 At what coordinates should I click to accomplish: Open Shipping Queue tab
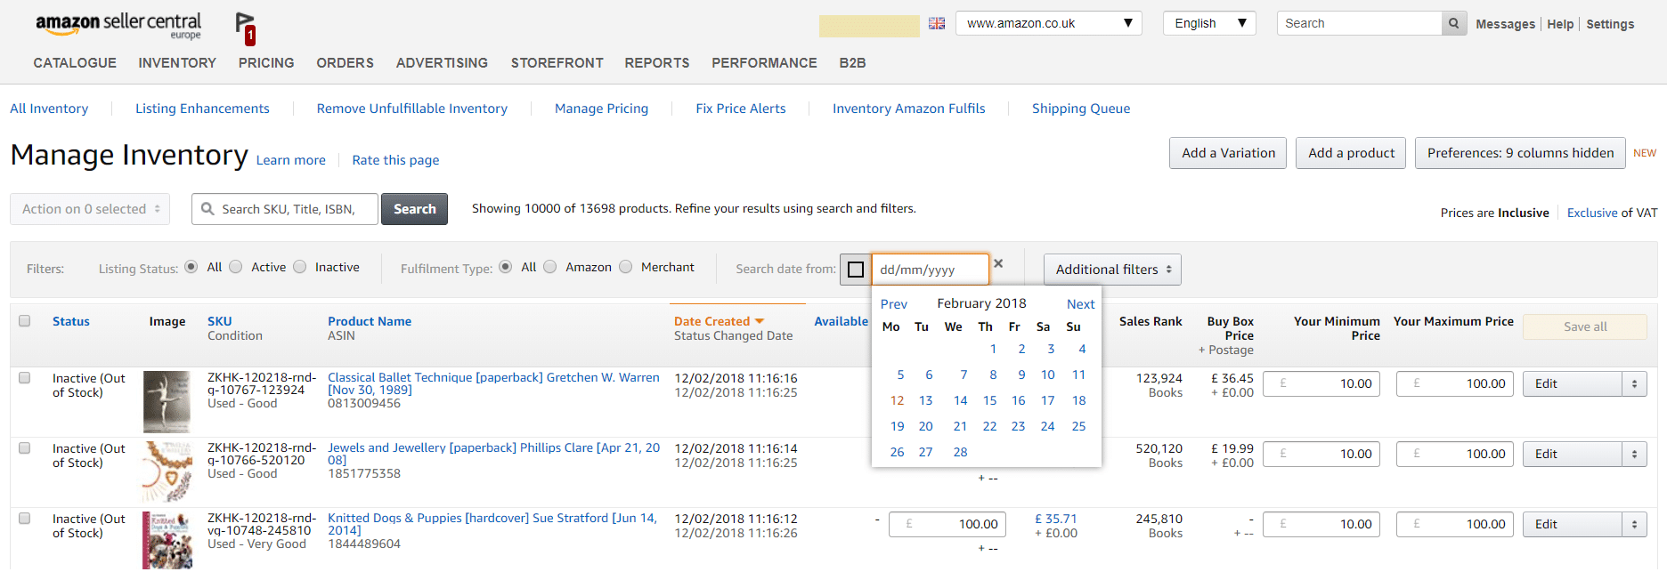click(x=1081, y=109)
